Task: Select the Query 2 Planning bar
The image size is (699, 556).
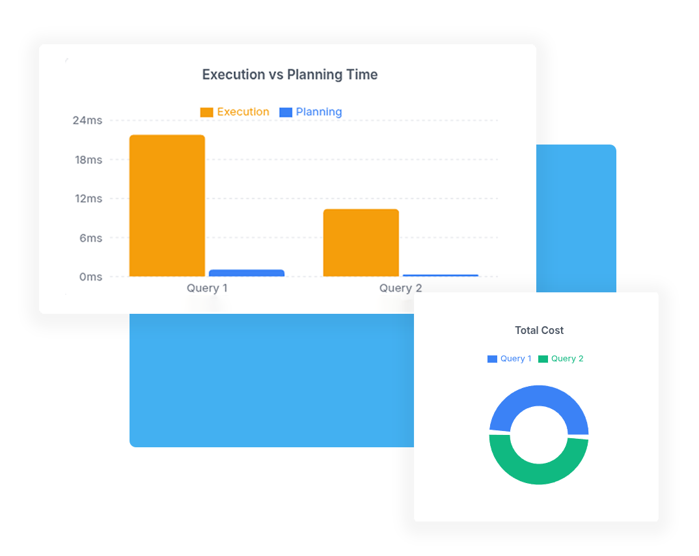Action: (x=441, y=275)
